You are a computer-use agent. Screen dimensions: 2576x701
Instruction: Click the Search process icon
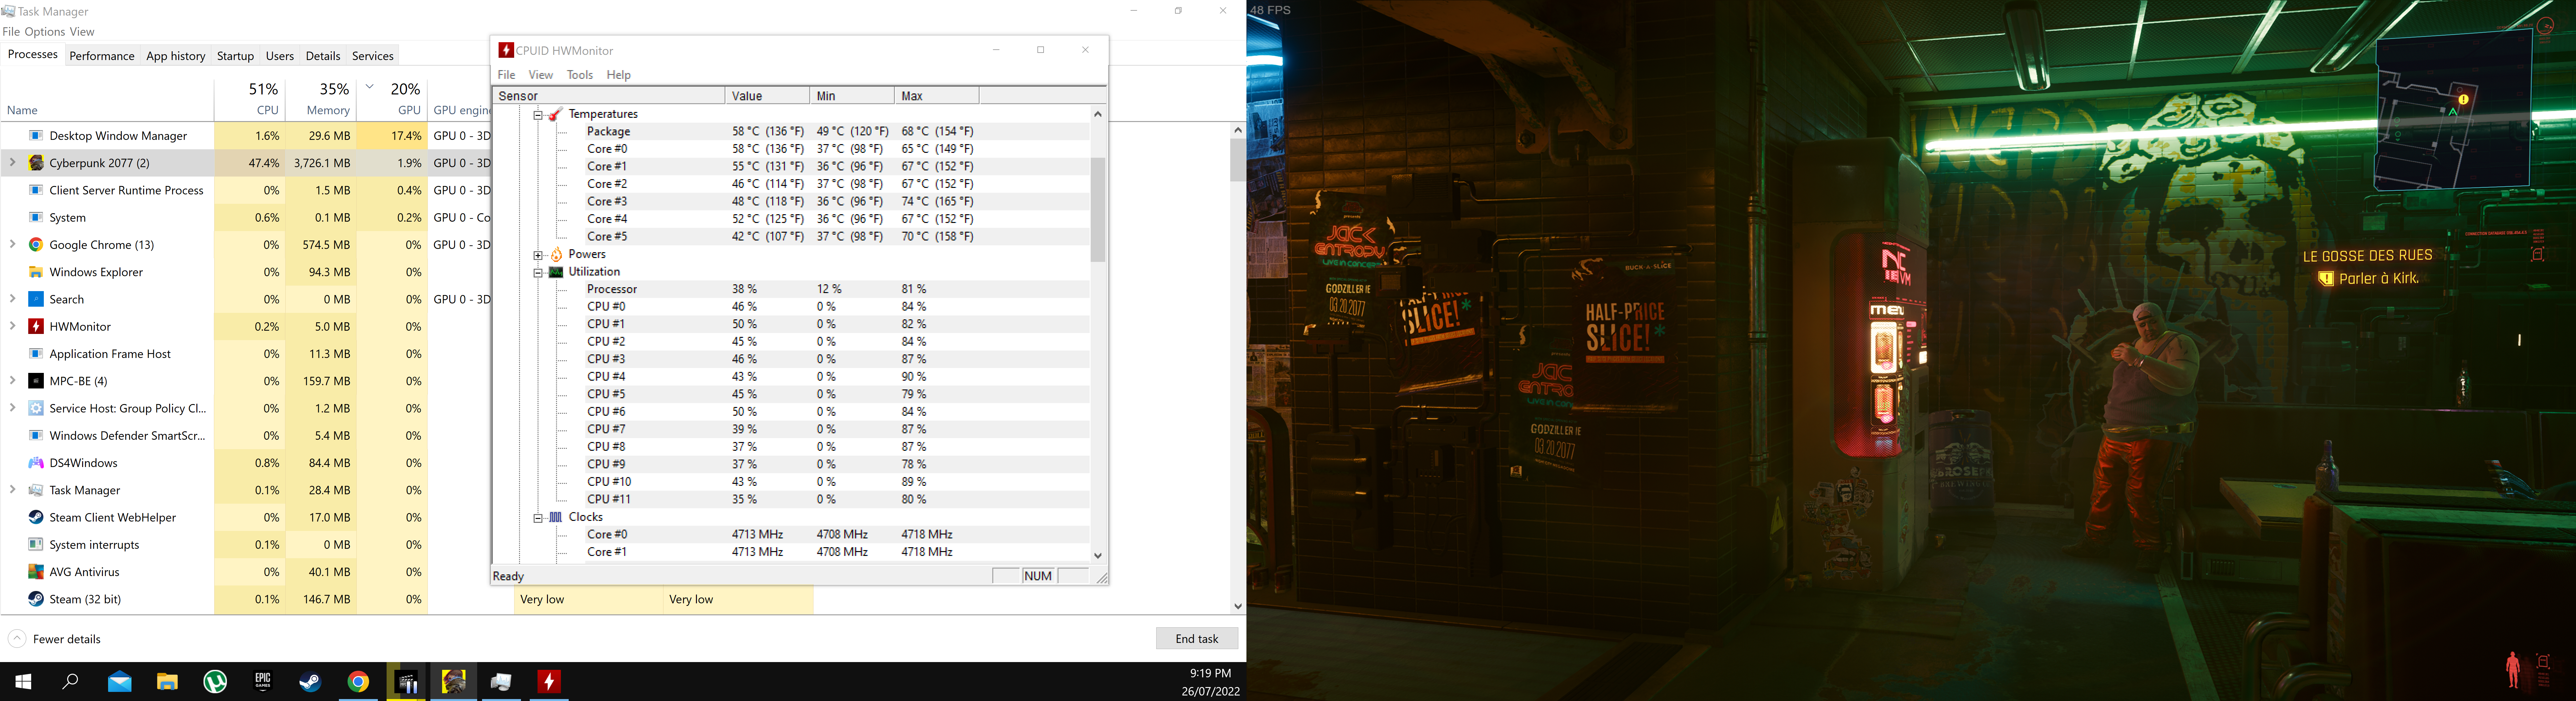coord(36,299)
